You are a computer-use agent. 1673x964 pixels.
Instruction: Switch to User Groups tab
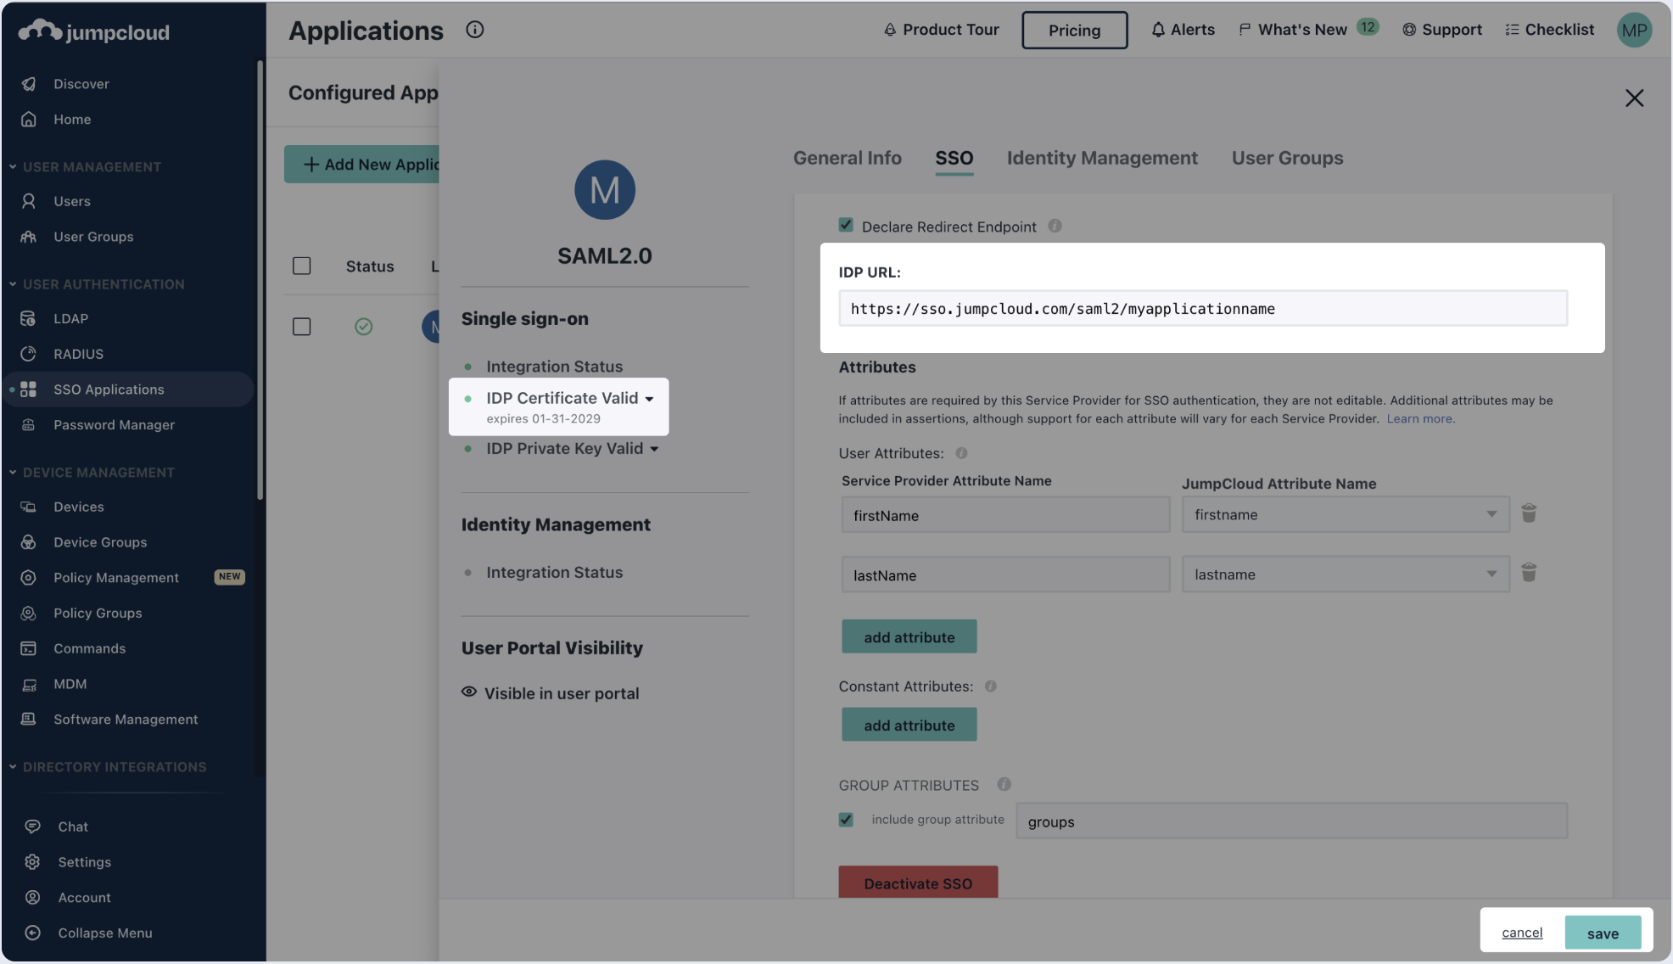pyautogui.click(x=1287, y=158)
